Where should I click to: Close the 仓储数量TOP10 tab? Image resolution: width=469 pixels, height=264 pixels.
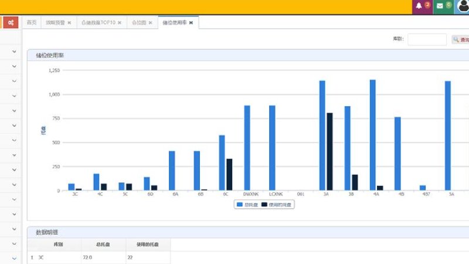(120, 23)
